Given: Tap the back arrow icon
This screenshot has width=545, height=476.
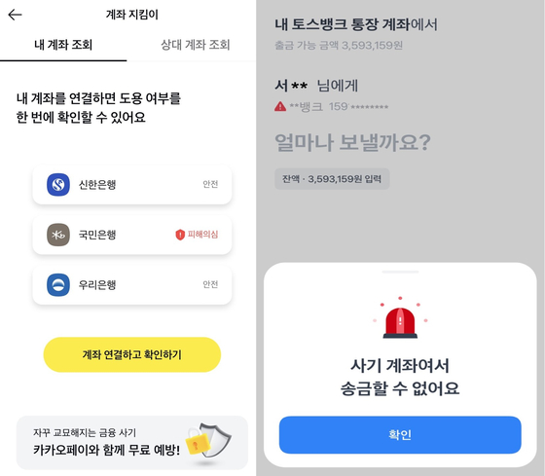Looking at the screenshot, I should (x=15, y=15).
